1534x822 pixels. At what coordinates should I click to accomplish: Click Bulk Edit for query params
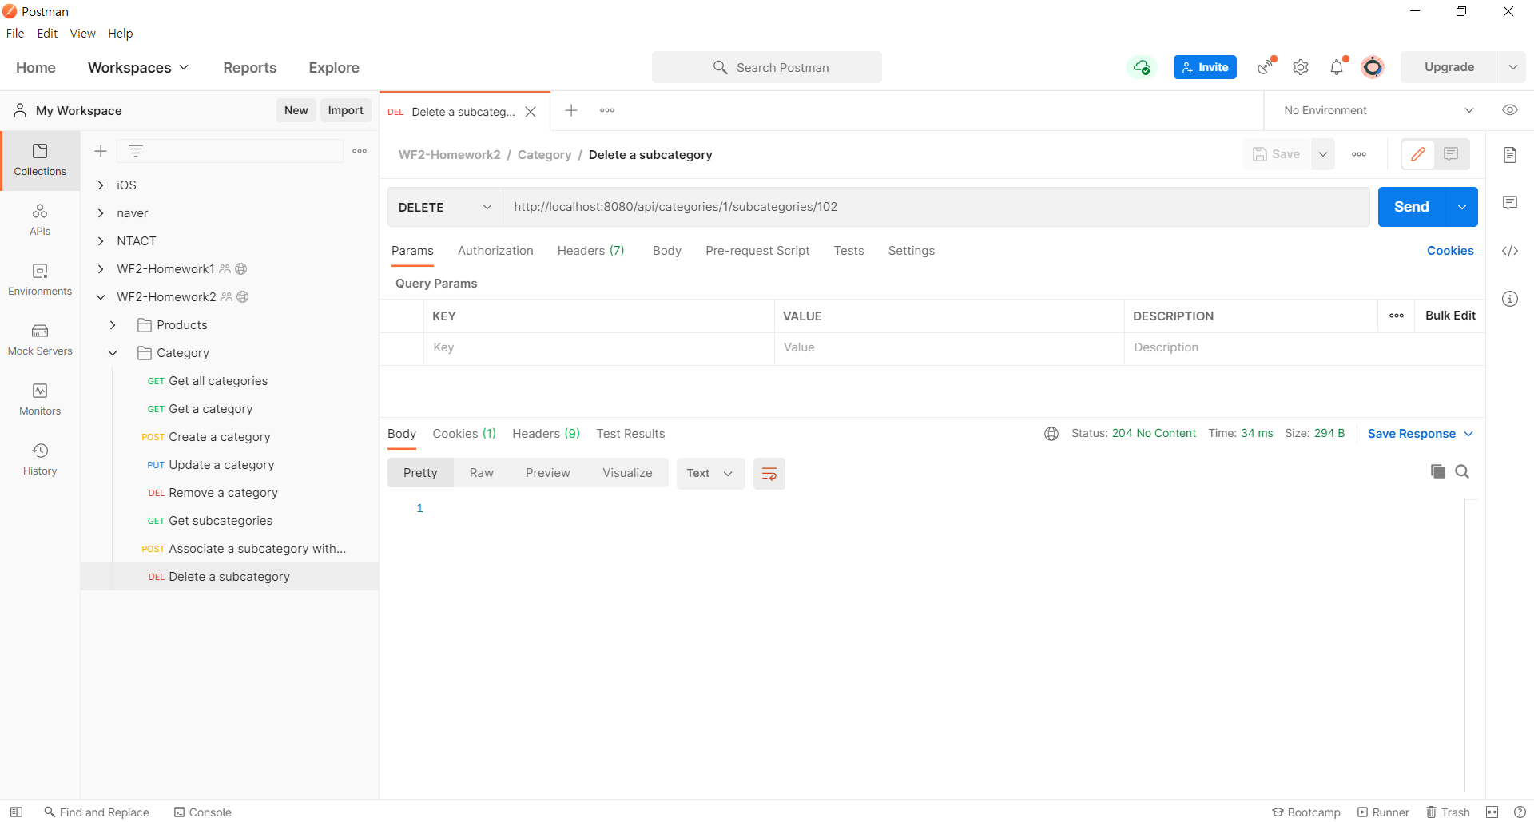(1450, 316)
